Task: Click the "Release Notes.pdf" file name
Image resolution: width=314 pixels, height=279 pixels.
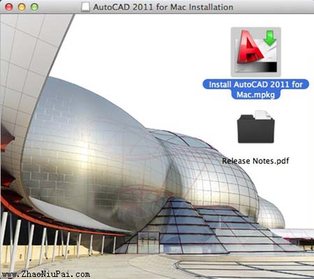Action: tap(255, 161)
